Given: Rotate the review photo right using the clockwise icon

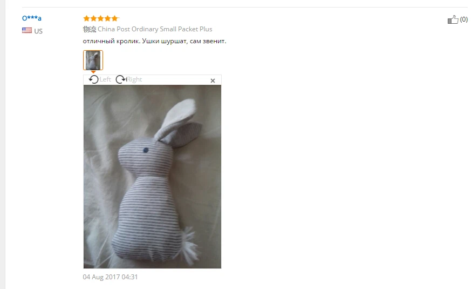Looking at the screenshot, I should pos(121,79).
